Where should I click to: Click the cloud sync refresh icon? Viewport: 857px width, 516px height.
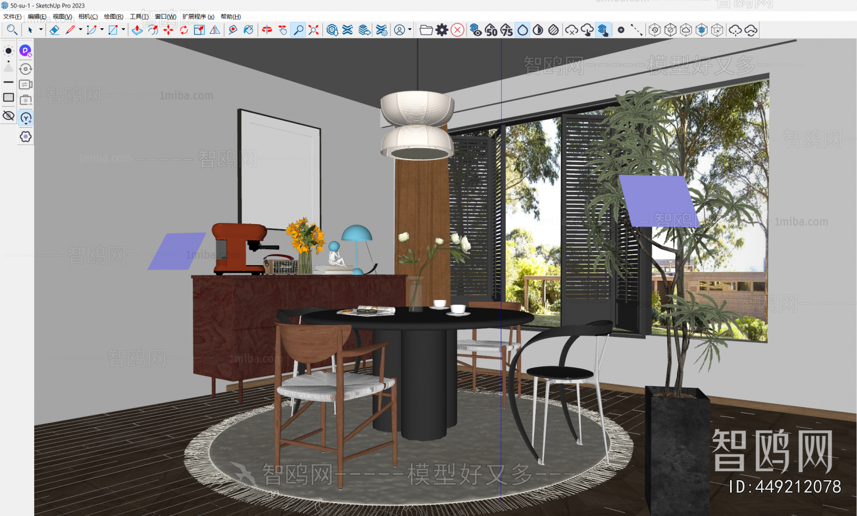click(x=751, y=30)
